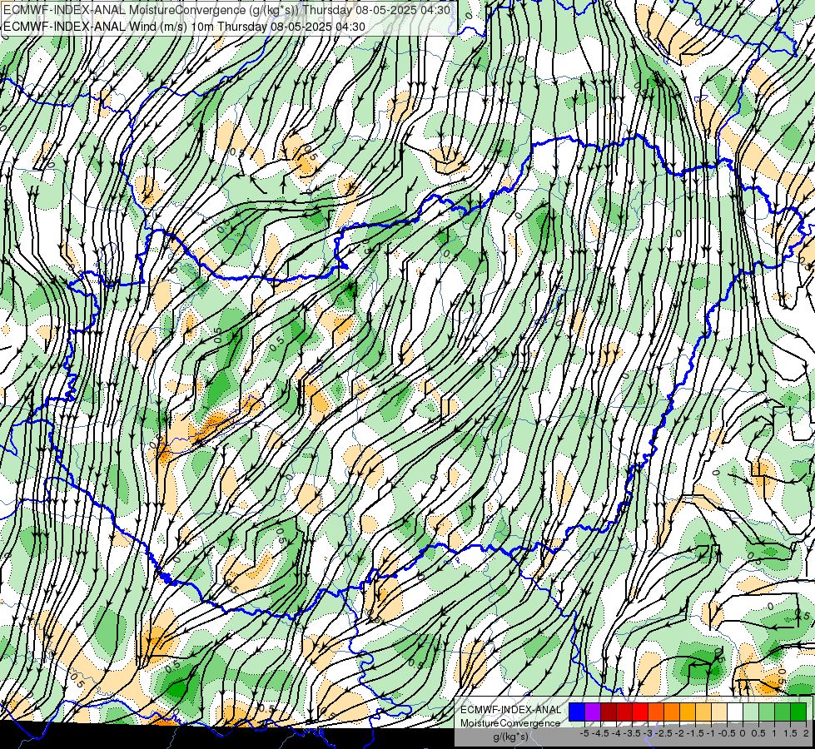Click the -0.5 legend tick value
The height and width of the screenshot is (749, 815).
coord(727,733)
